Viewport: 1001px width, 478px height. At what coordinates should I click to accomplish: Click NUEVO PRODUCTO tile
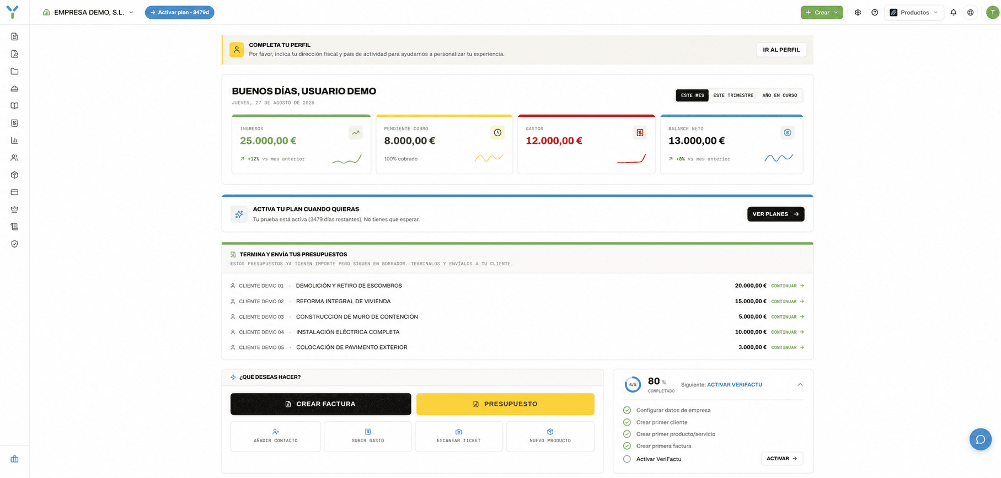550,436
